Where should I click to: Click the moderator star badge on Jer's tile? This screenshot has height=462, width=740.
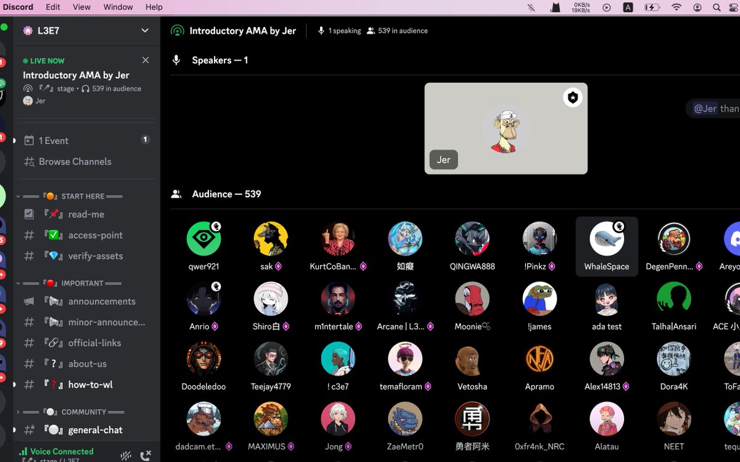tap(573, 97)
